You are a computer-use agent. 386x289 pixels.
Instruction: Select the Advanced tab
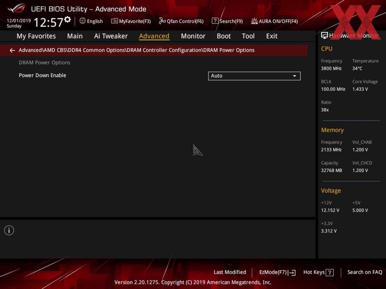[x=154, y=36]
